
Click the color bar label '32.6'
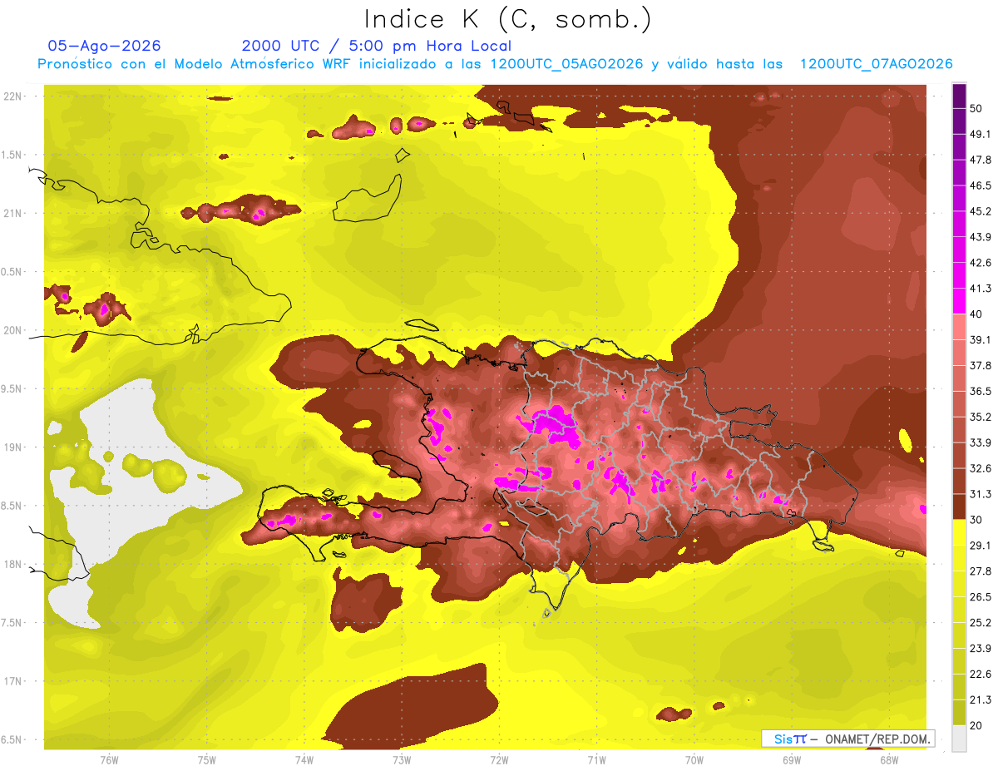pyautogui.click(x=981, y=468)
